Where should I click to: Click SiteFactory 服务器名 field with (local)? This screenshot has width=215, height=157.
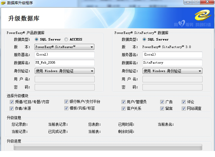click(172, 55)
